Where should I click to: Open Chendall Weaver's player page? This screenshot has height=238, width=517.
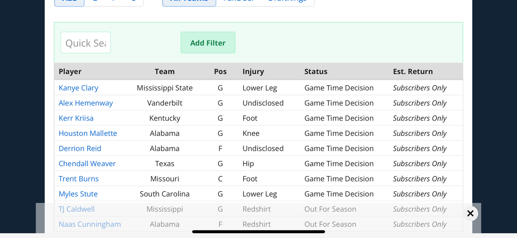(x=87, y=163)
